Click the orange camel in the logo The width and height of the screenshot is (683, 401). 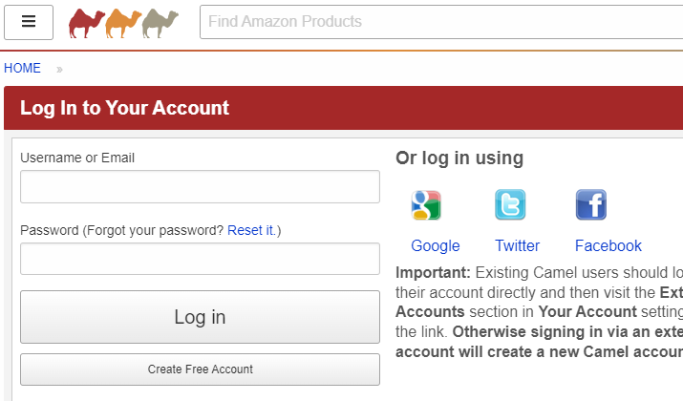click(x=123, y=24)
